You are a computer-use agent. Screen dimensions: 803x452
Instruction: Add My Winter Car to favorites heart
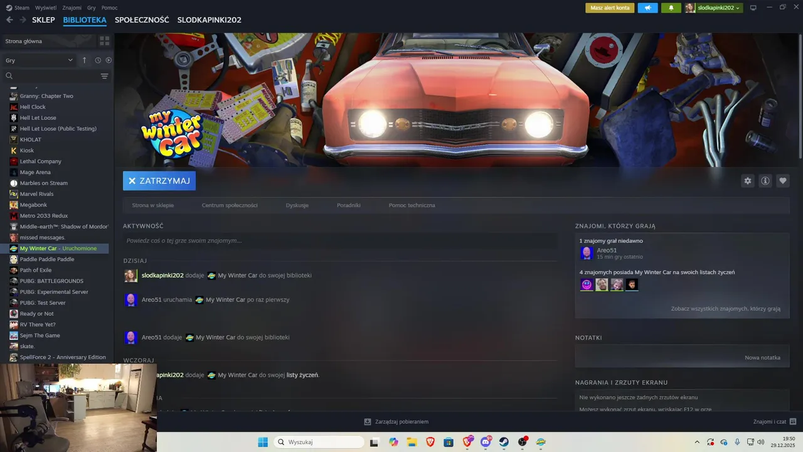pos(782,181)
